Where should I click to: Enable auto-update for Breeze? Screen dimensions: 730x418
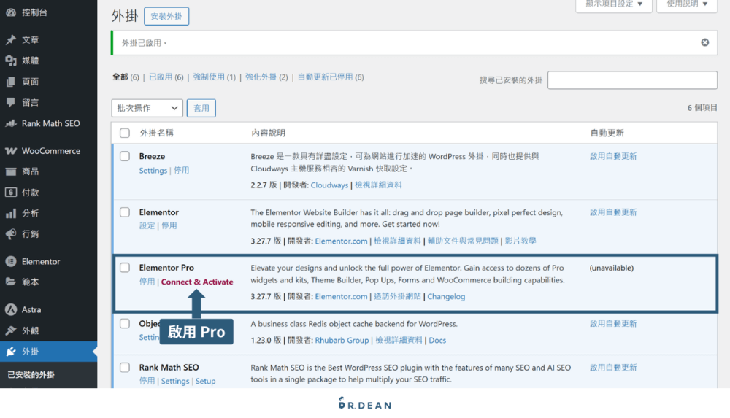point(612,156)
